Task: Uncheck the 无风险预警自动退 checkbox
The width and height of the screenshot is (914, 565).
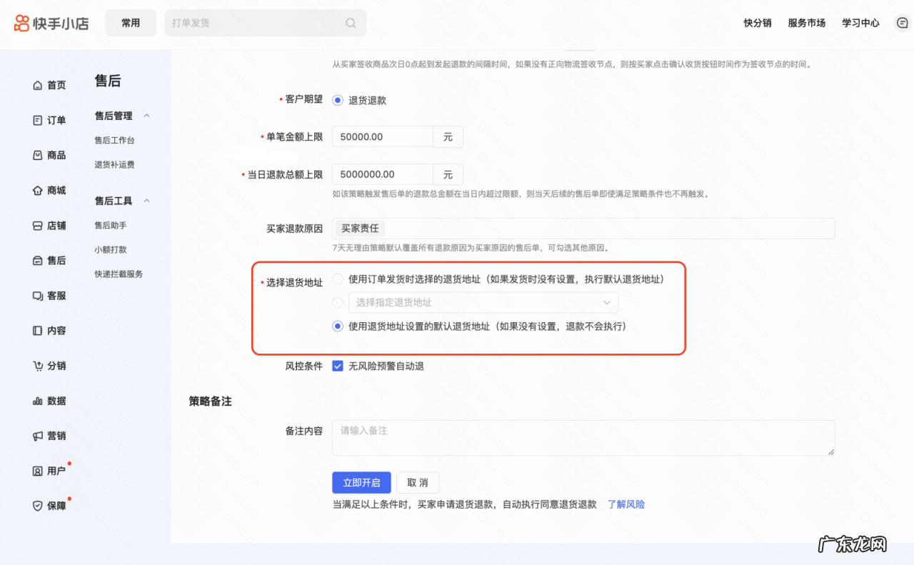Action: click(338, 366)
